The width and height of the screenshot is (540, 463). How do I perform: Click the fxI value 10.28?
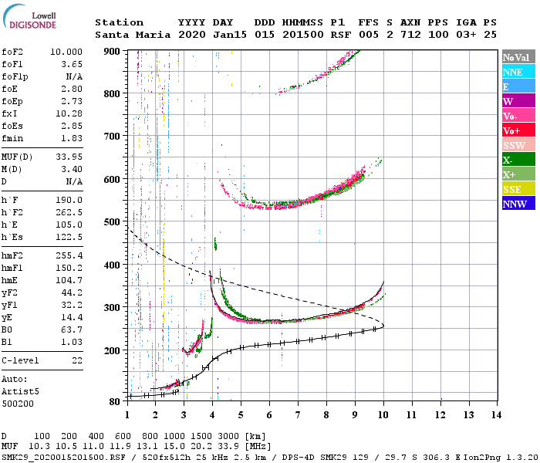(x=69, y=113)
